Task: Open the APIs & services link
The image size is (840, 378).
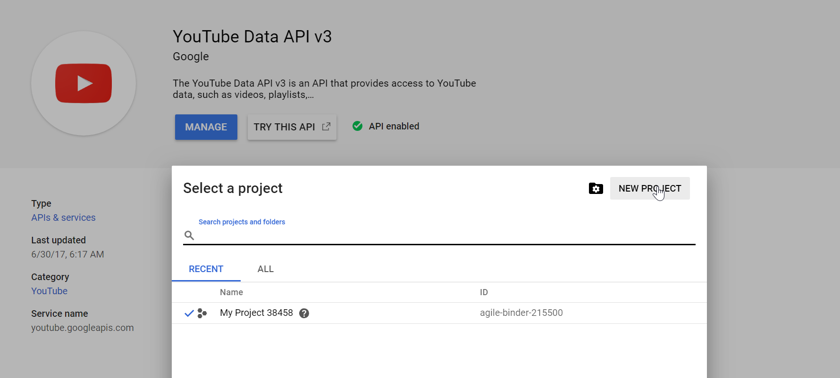Action: coord(63,217)
